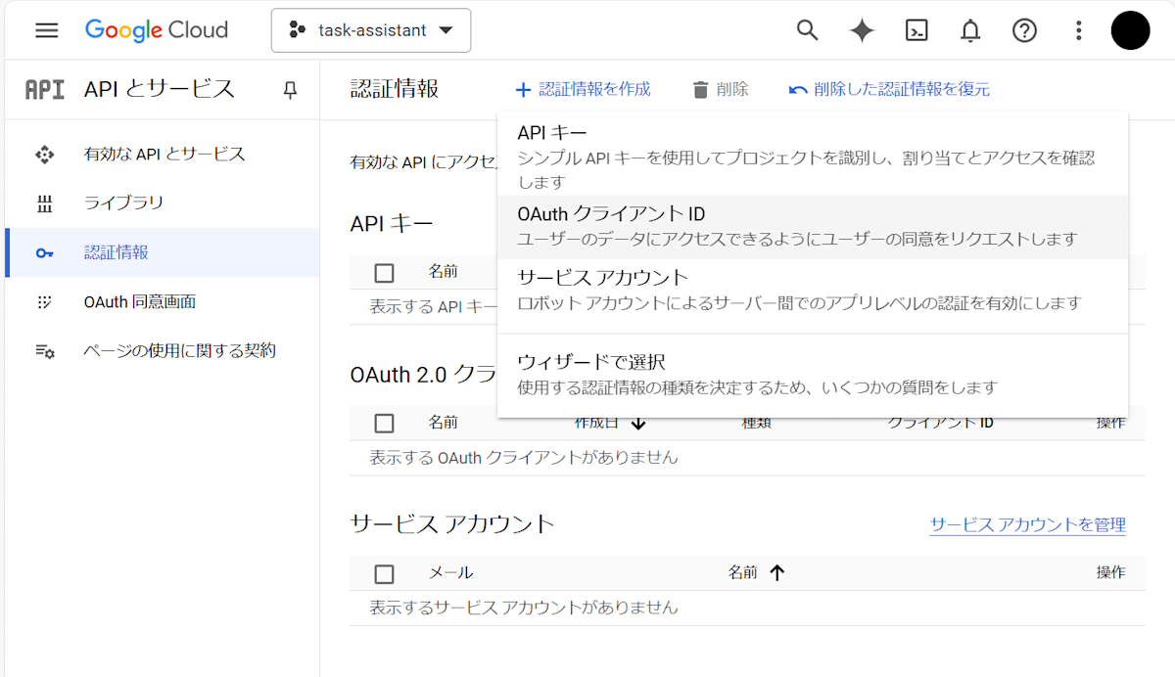Tick the OAuth 2.0 table header checkbox
Screen dimensions: 1175x677
385,424
